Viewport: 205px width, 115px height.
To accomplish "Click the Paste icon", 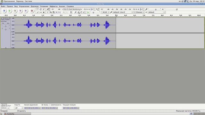I will 53,12.
